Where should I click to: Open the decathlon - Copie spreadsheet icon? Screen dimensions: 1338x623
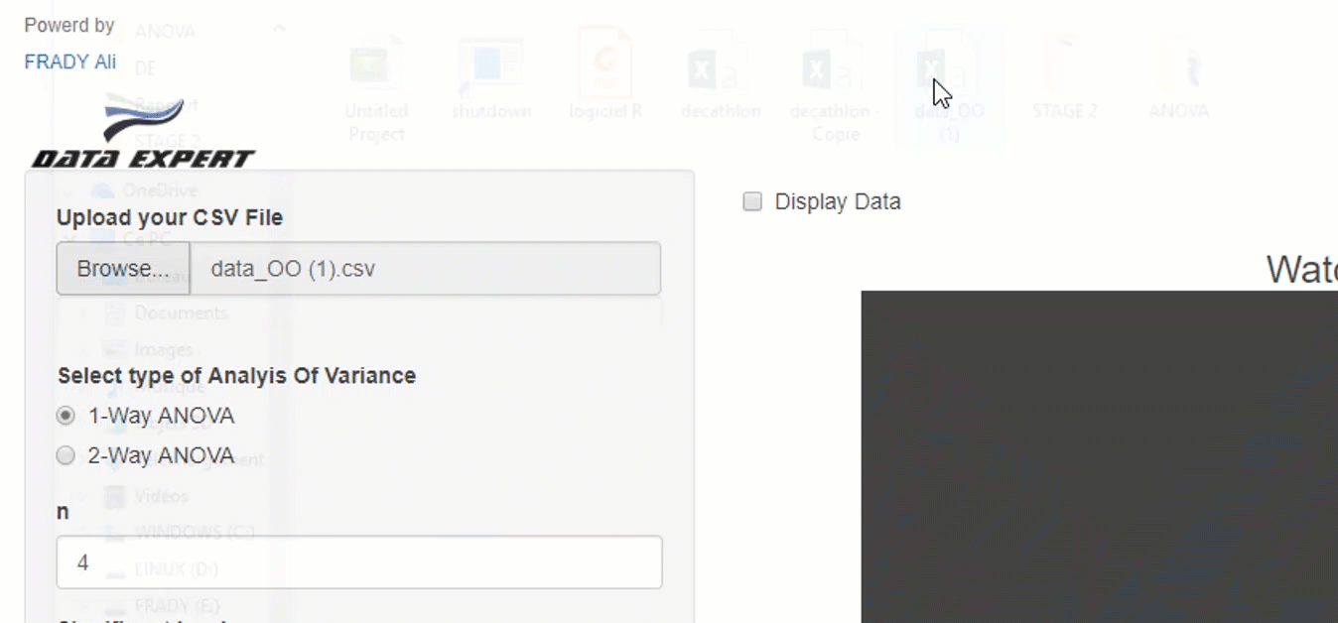coord(833,69)
